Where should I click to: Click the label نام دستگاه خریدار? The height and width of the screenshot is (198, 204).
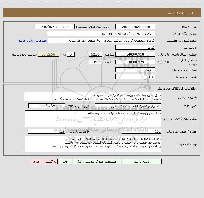(x=184, y=34)
